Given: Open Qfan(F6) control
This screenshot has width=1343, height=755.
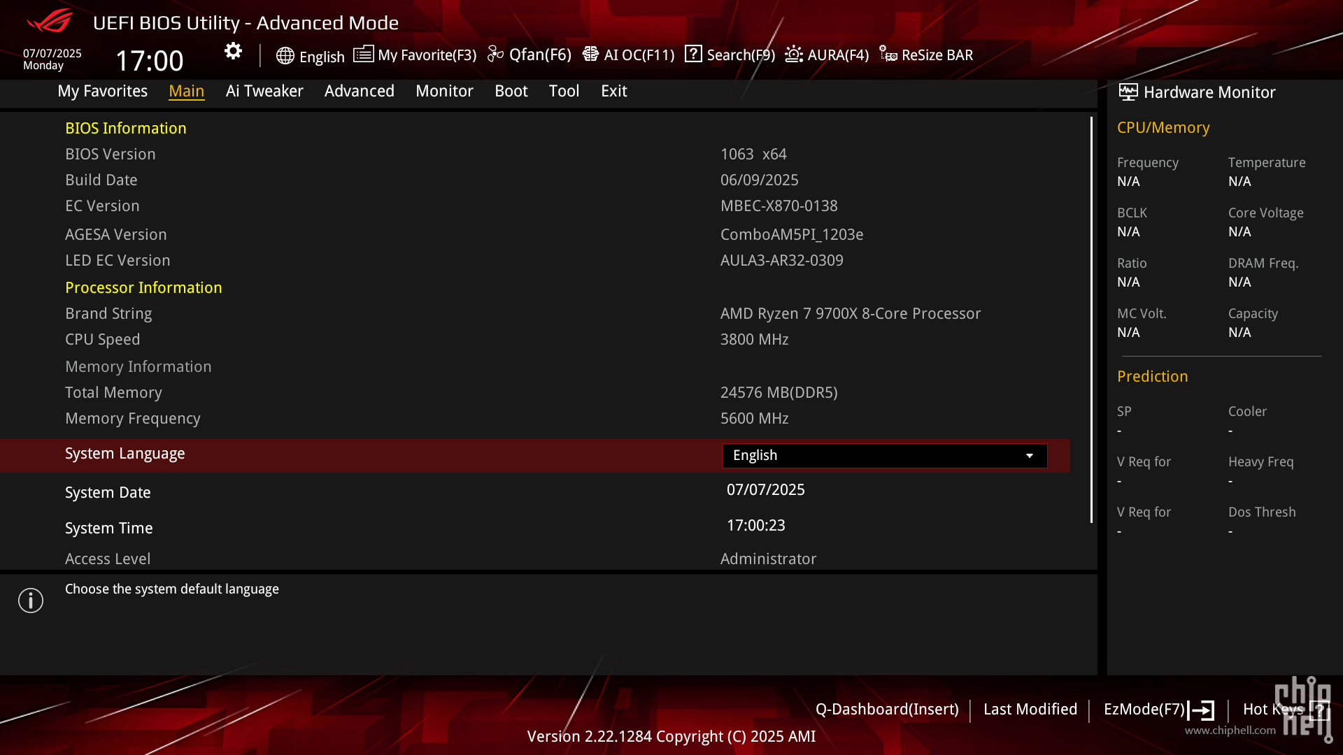Looking at the screenshot, I should 530,55.
